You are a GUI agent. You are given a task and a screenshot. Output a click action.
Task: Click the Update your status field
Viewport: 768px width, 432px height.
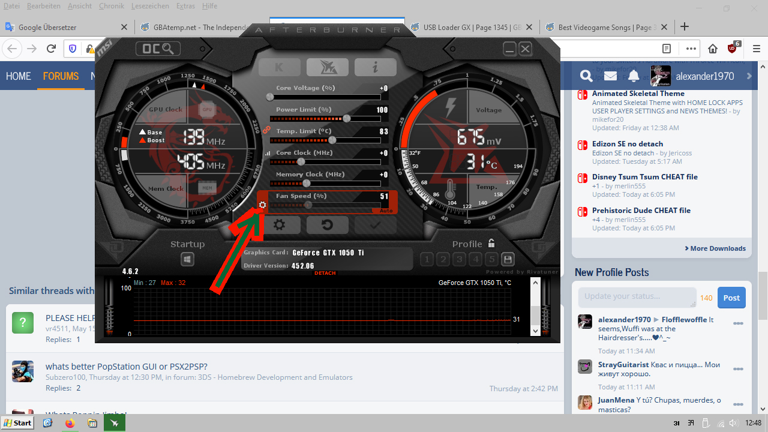pyautogui.click(x=637, y=298)
